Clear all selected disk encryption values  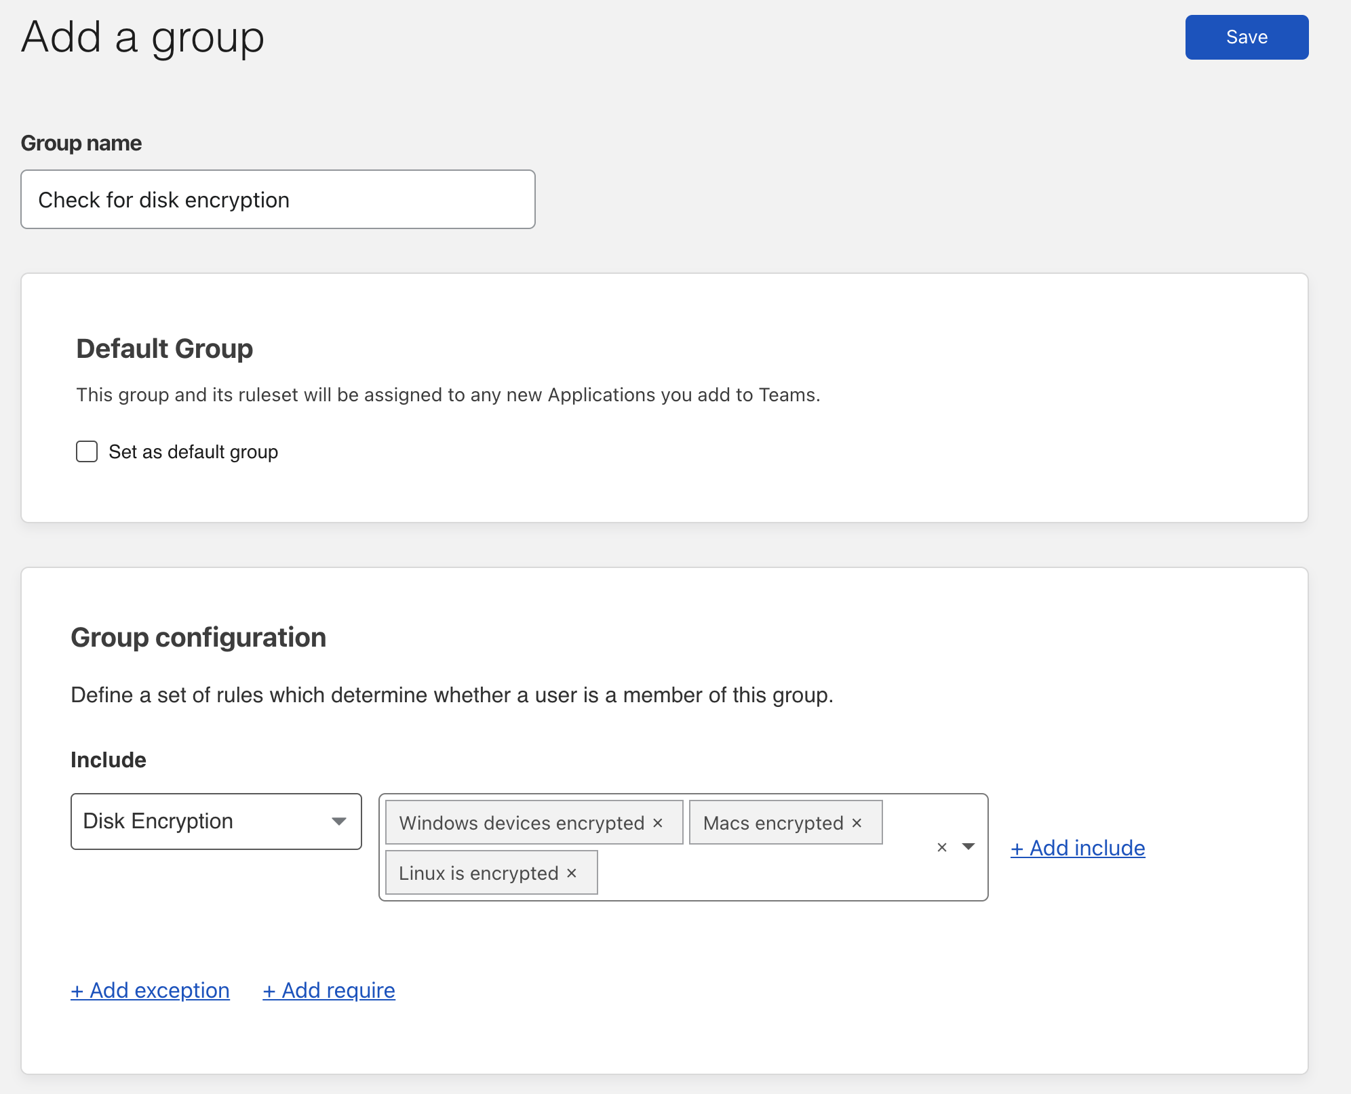pos(942,847)
